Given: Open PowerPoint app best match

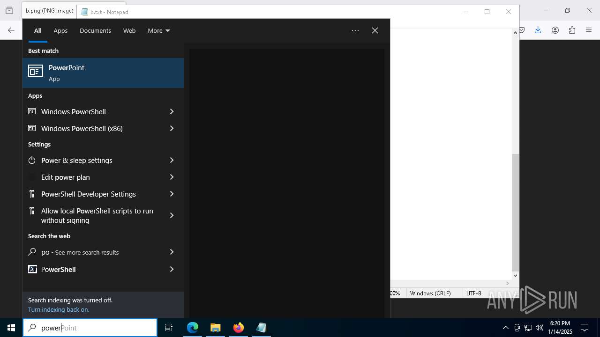Looking at the screenshot, I should click(x=103, y=73).
